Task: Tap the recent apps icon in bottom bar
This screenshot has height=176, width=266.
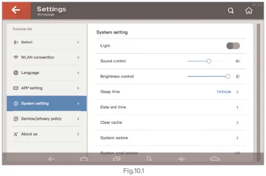Action: point(117,159)
